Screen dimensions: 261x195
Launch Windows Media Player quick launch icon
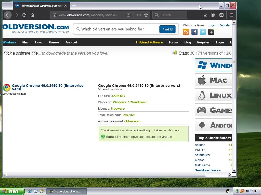[42, 191]
